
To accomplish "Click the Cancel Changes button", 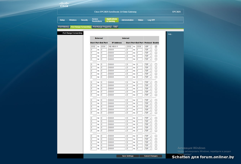I will point(151,156).
